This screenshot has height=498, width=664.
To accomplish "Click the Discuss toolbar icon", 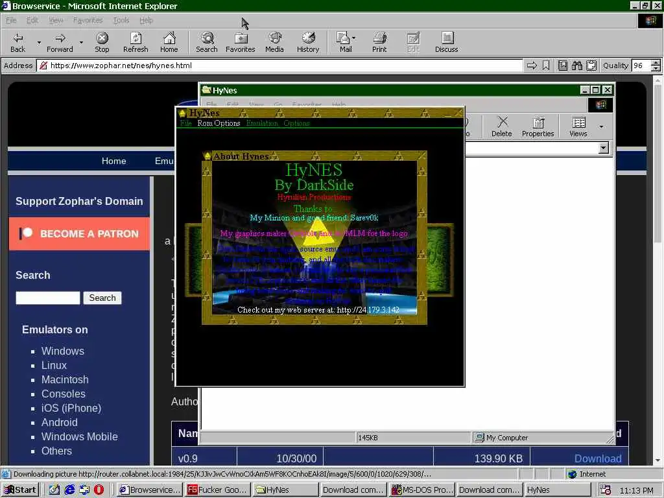I will [446, 42].
